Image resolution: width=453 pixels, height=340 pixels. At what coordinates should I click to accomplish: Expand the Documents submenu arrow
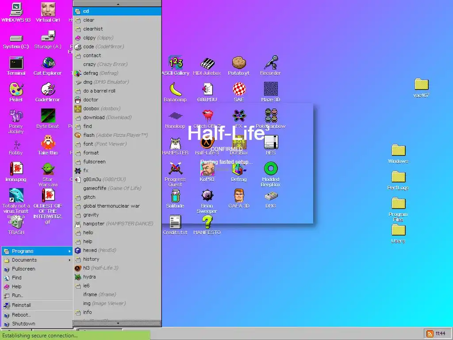coord(69,260)
